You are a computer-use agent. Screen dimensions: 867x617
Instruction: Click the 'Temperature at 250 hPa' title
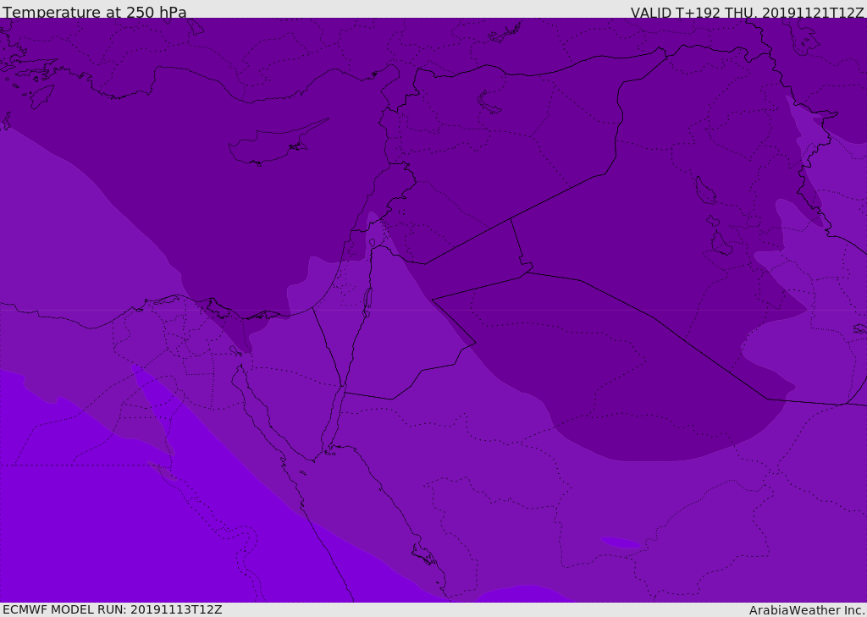coord(95,12)
